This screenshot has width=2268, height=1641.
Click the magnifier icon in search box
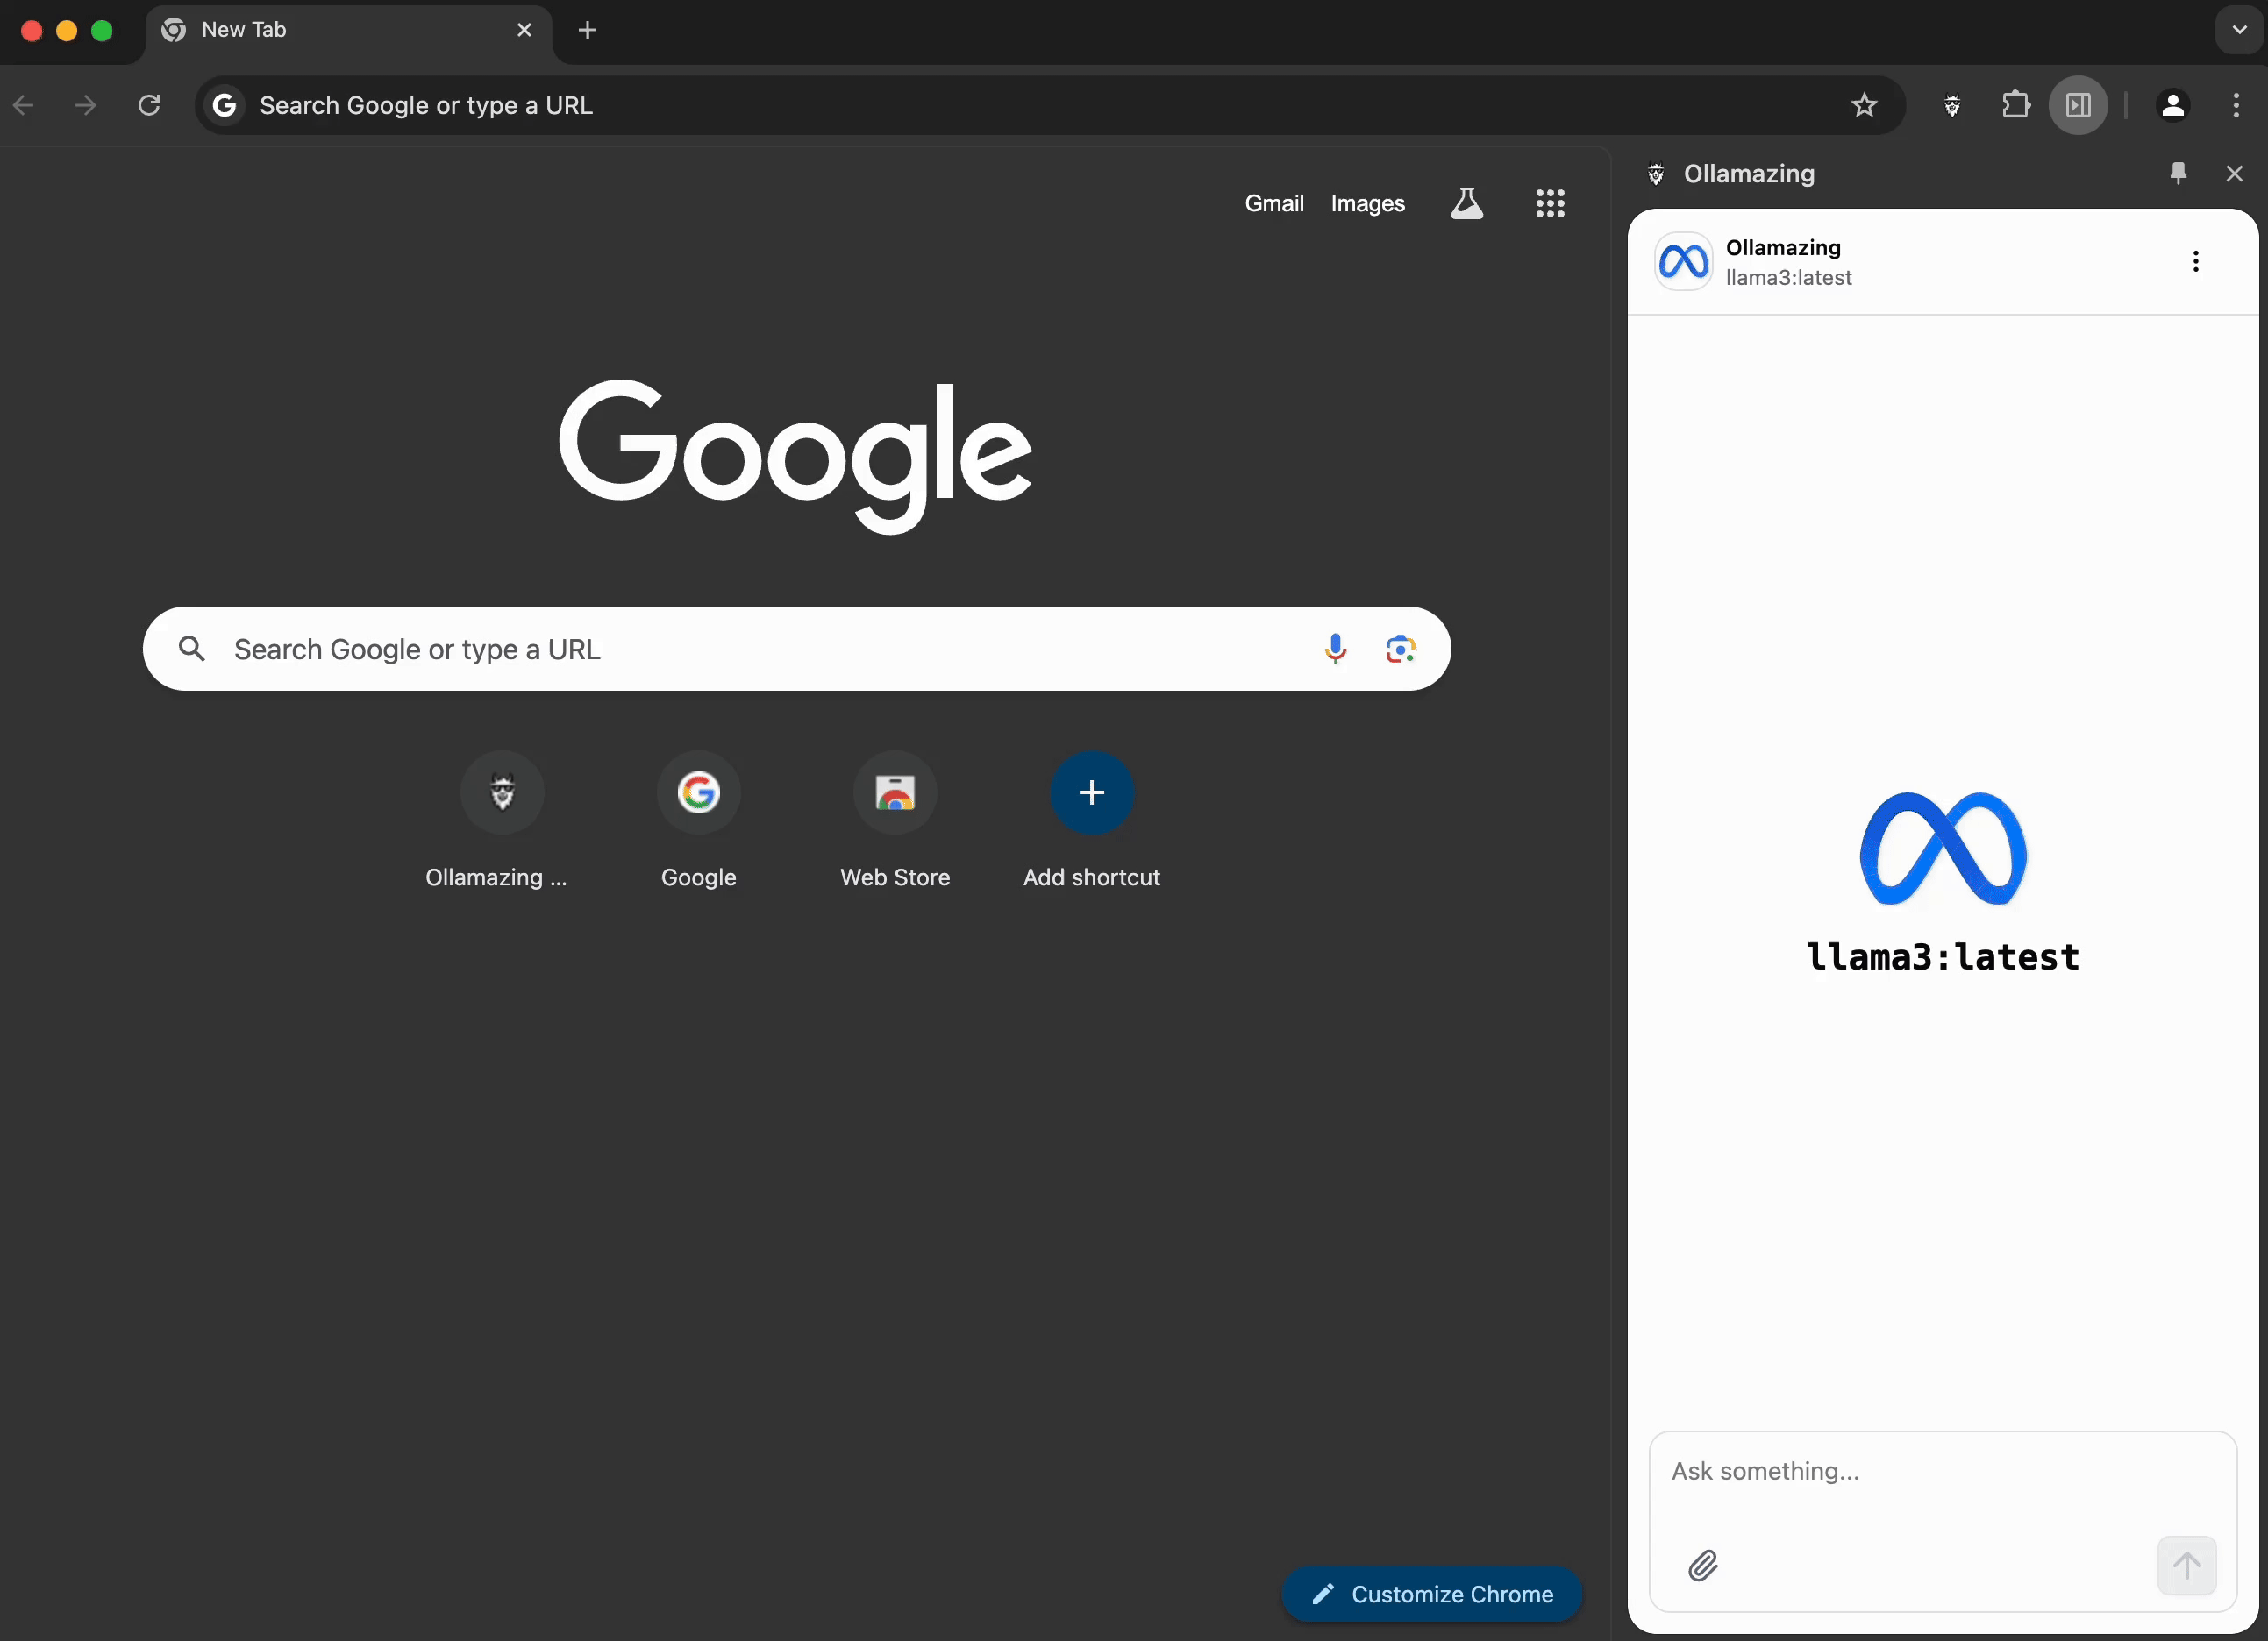click(x=192, y=649)
